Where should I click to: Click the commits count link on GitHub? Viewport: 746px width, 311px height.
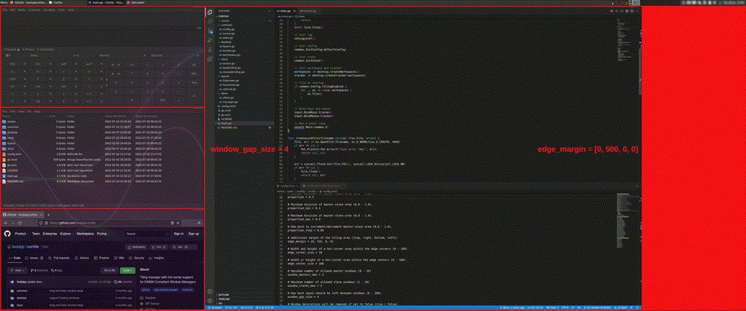point(122,282)
